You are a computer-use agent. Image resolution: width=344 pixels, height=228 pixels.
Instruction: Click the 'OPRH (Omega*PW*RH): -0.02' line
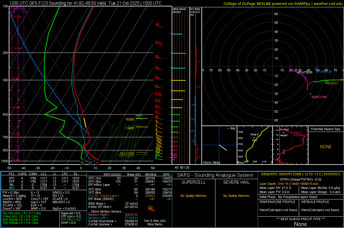pyautogui.click(x=301, y=179)
